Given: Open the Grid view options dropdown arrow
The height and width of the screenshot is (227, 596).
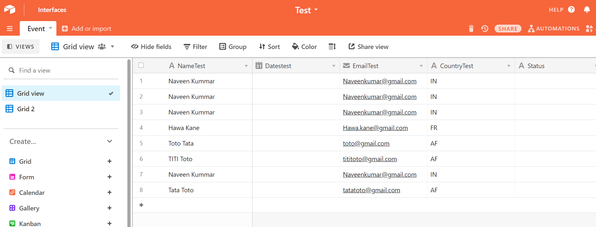Looking at the screenshot, I should 112,47.
